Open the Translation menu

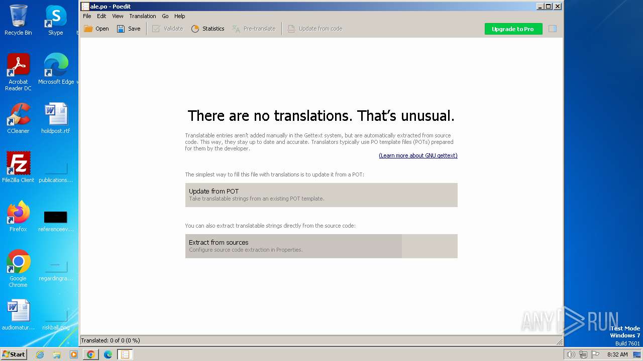tap(143, 16)
